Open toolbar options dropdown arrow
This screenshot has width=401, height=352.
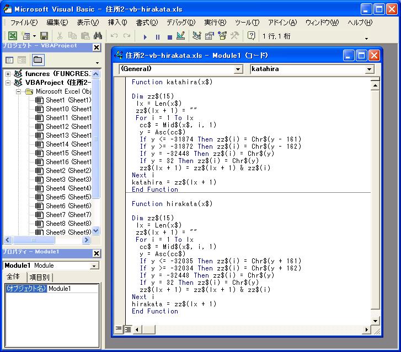coord(366,39)
